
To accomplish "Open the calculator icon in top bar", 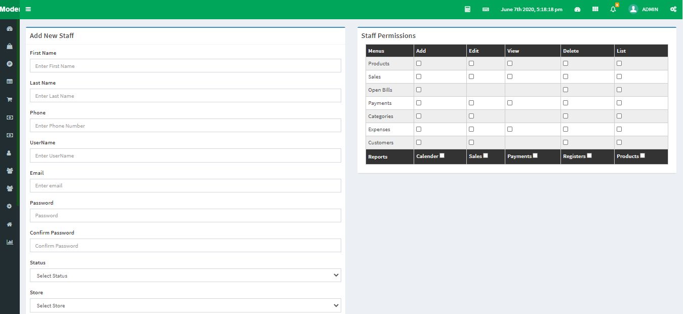I will [468, 9].
